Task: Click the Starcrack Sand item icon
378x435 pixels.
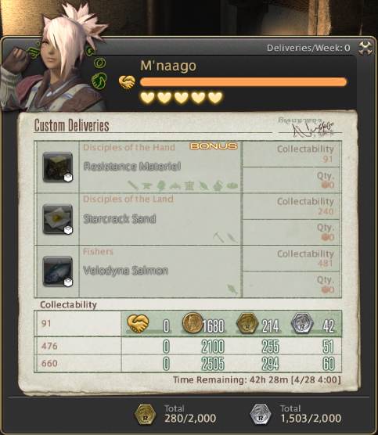Action: [x=58, y=219]
